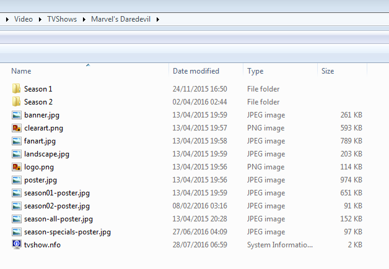Click the 2 KB size value
Viewport: 389px width, 269px height.
tap(355, 245)
